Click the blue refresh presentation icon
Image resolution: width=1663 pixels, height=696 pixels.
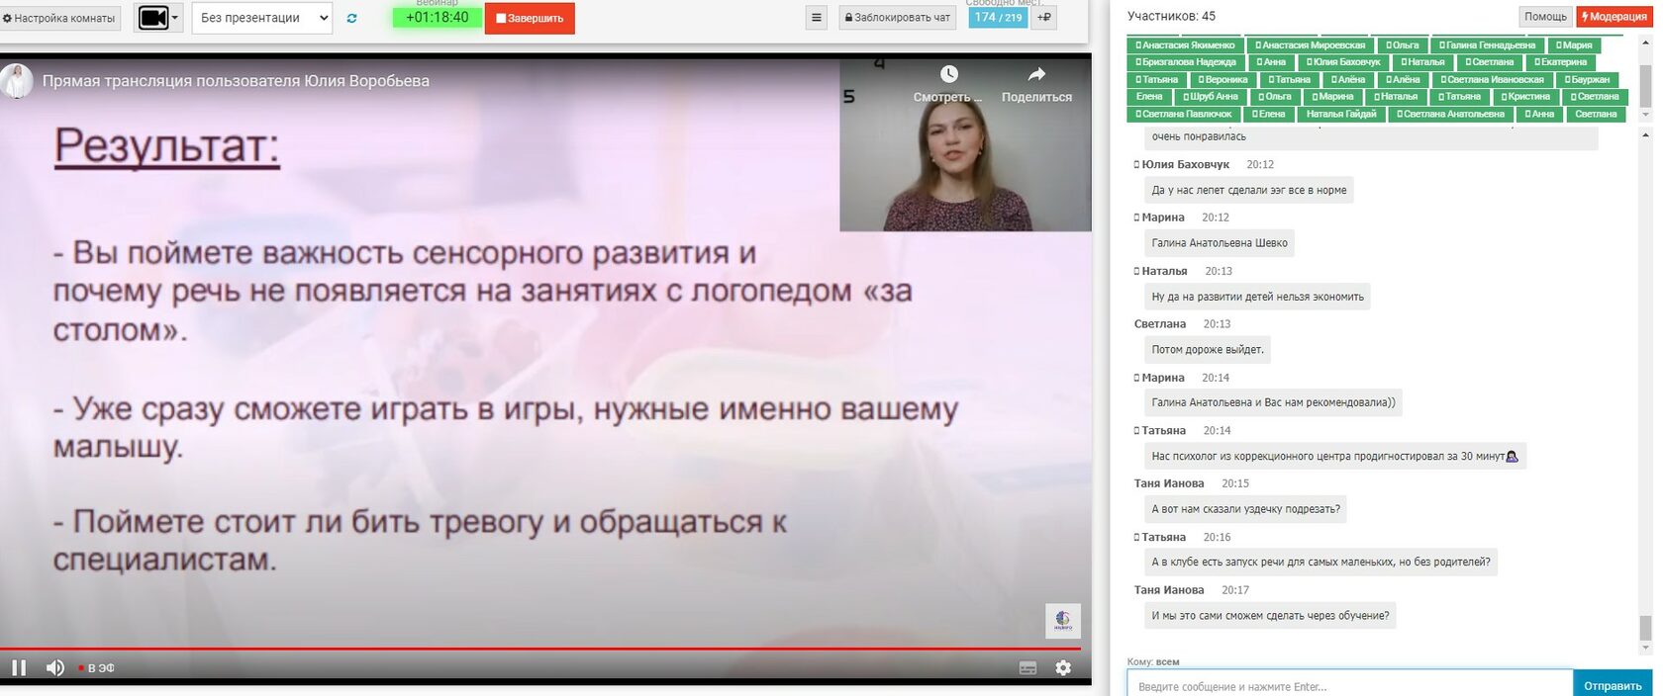coord(352,18)
